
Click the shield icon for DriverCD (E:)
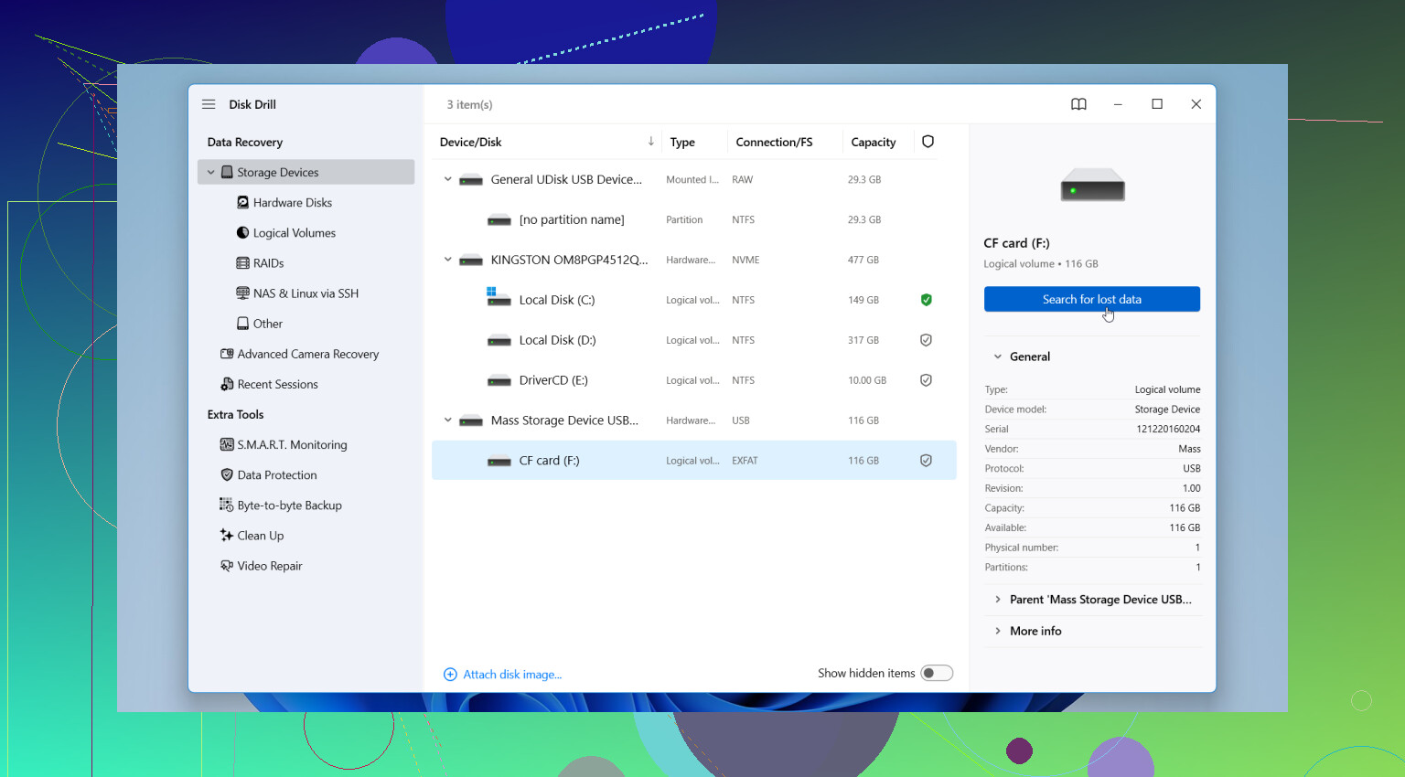(x=926, y=380)
